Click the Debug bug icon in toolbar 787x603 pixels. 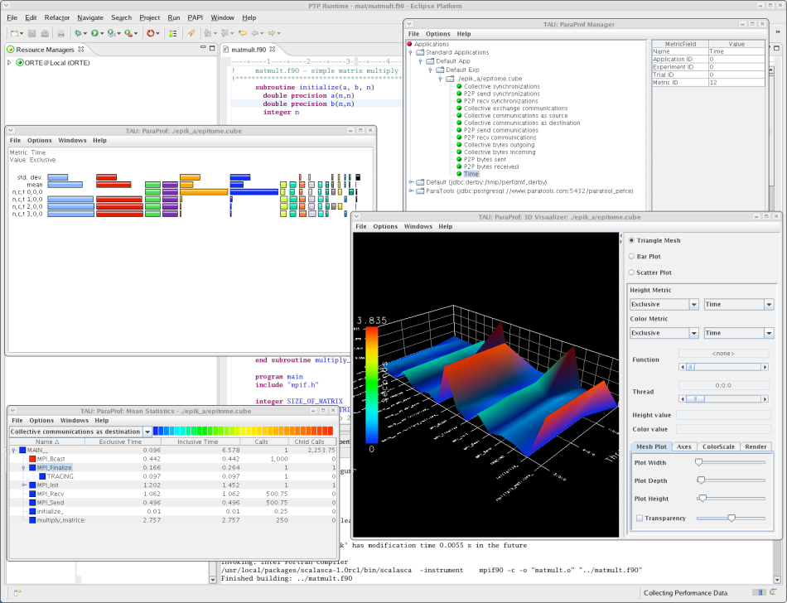(78, 33)
